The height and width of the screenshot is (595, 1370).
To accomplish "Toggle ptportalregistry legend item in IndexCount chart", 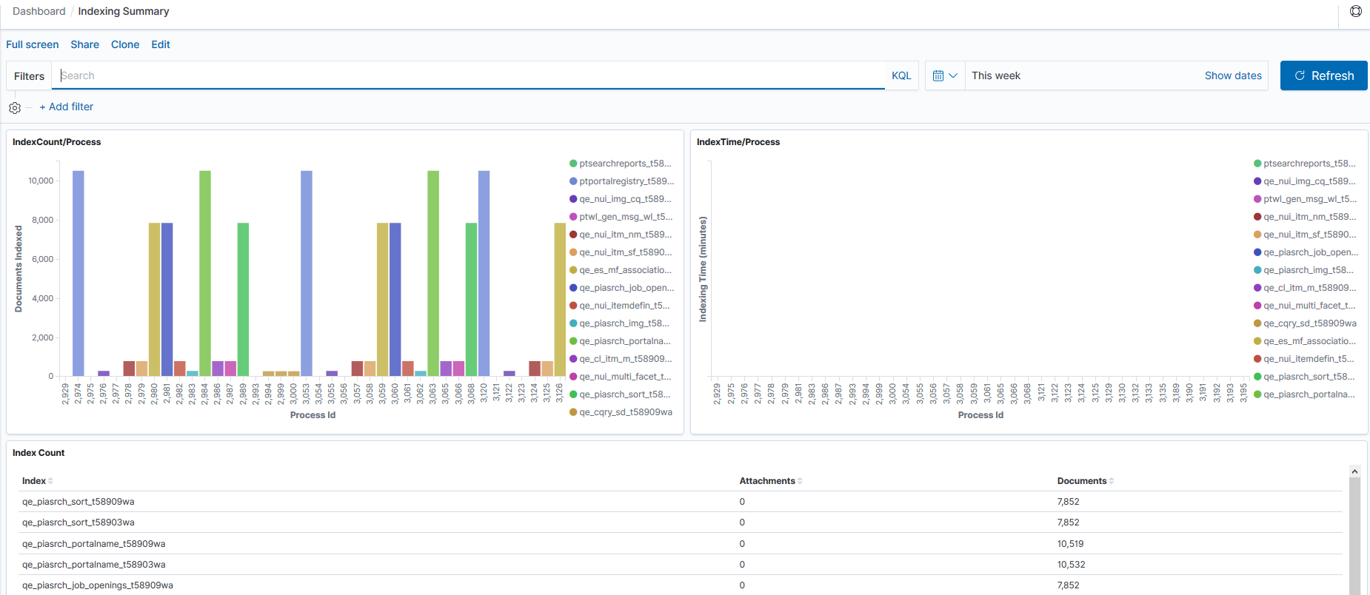I will 626,181.
